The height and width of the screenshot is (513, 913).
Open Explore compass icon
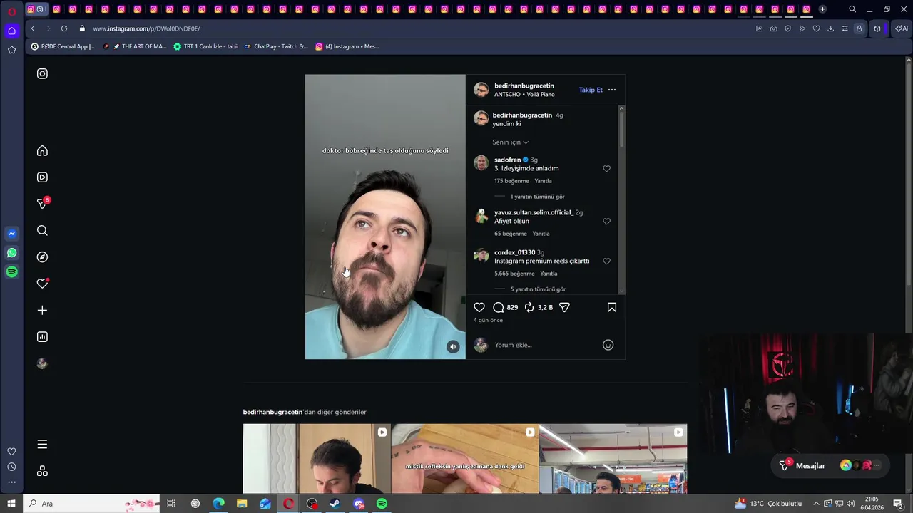click(x=42, y=257)
